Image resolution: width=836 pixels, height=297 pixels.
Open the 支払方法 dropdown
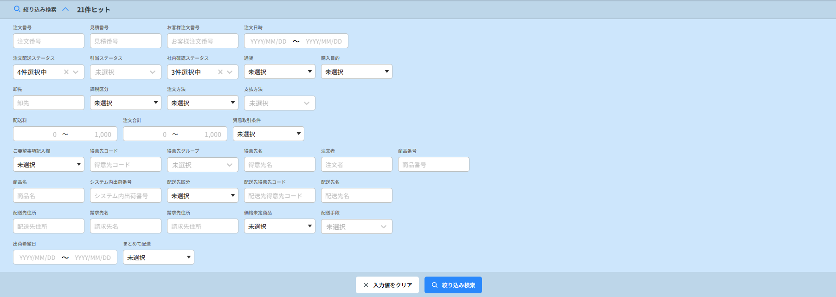(279, 103)
